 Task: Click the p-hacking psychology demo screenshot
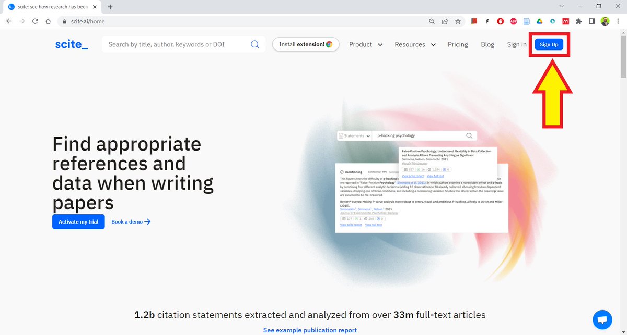coord(422,181)
